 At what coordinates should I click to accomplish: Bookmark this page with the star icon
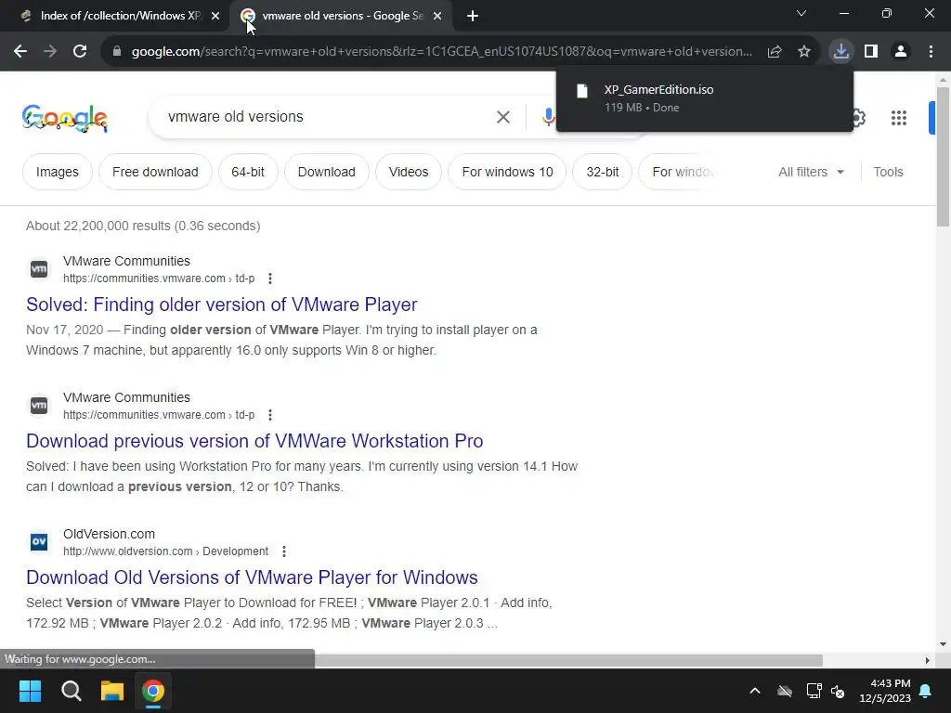point(804,52)
